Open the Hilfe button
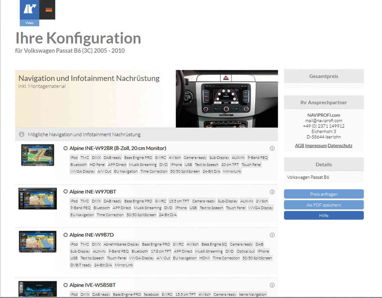 (x=324, y=215)
